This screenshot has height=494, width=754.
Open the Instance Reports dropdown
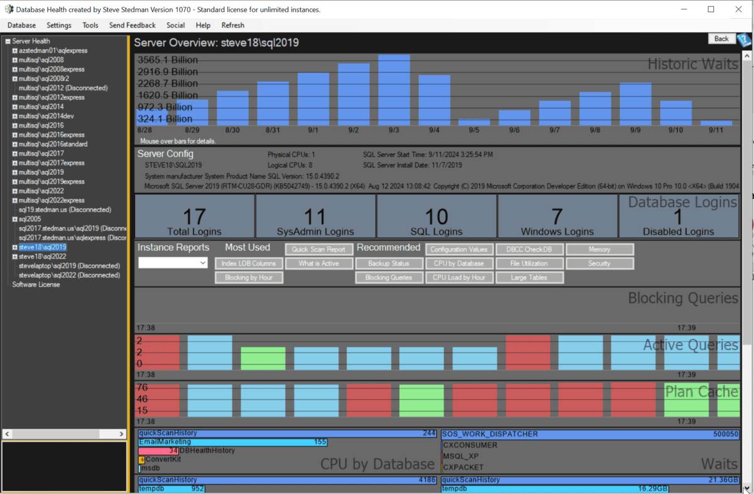pos(173,263)
